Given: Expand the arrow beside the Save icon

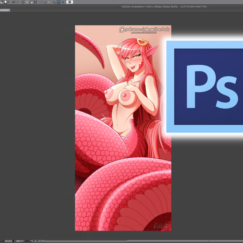Looking at the screenshot, I should click(x=9, y=2).
